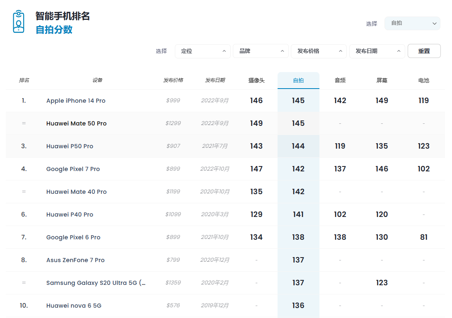Click iPhone 14 Pro display score 149
The width and height of the screenshot is (452, 318).
(x=382, y=101)
